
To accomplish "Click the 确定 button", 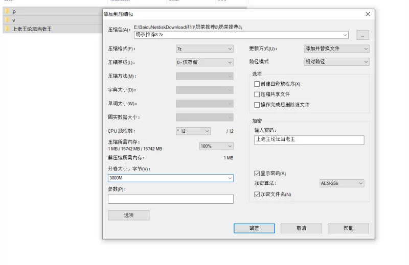I will click(254, 228).
